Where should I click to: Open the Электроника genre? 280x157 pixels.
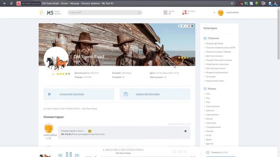(213, 106)
